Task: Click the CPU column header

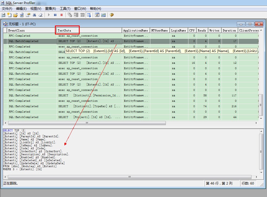Action: (192, 30)
